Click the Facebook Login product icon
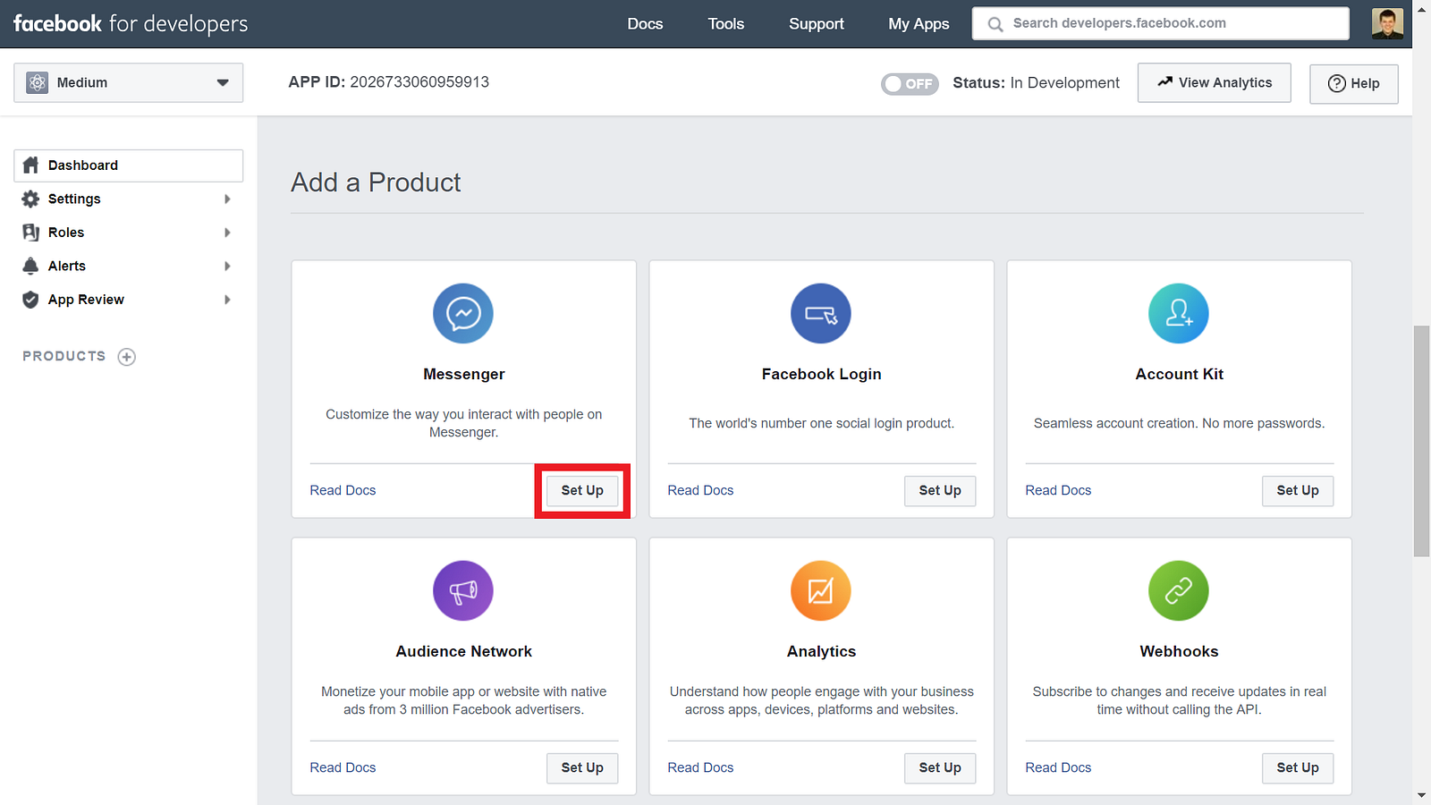Image resolution: width=1431 pixels, height=805 pixels. (x=821, y=314)
